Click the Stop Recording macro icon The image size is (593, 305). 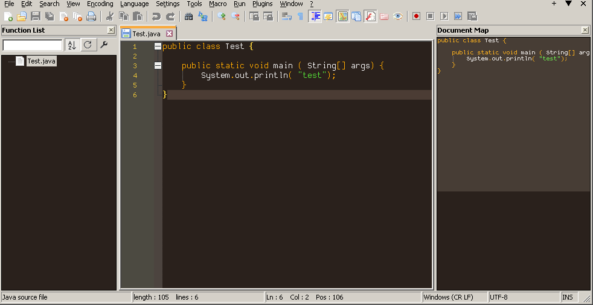(x=431, y=16)
